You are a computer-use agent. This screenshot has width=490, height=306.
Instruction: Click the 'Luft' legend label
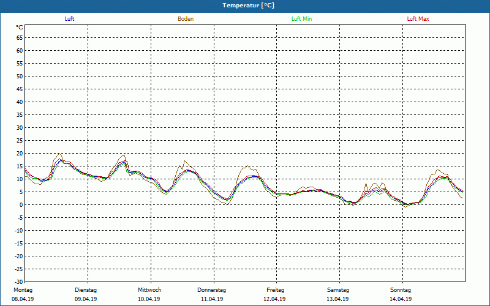tap(69, 19)
